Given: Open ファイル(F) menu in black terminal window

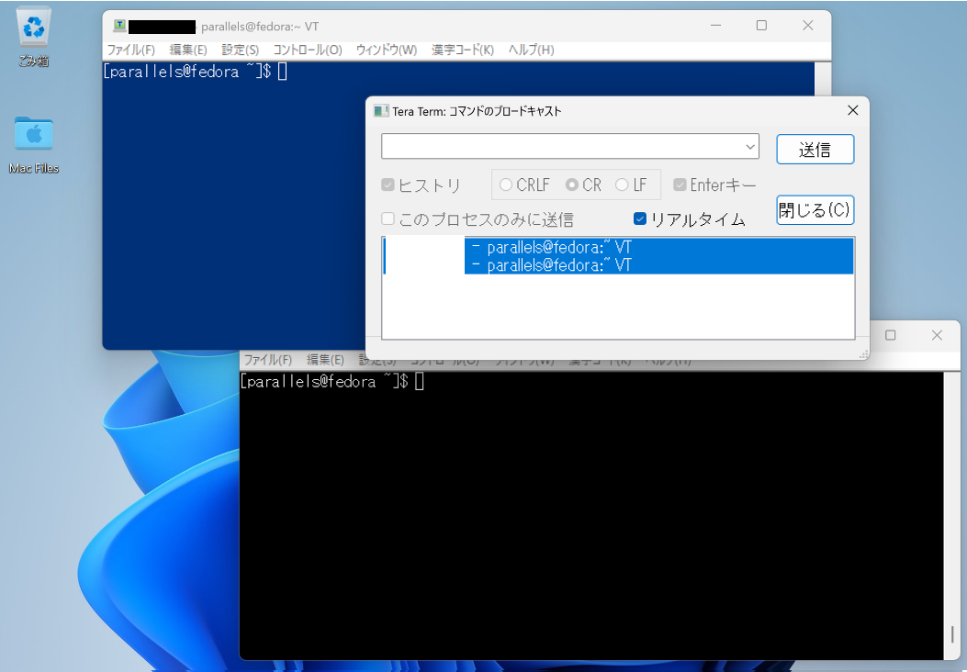Looking at the screenshot, I should (267, 360).
